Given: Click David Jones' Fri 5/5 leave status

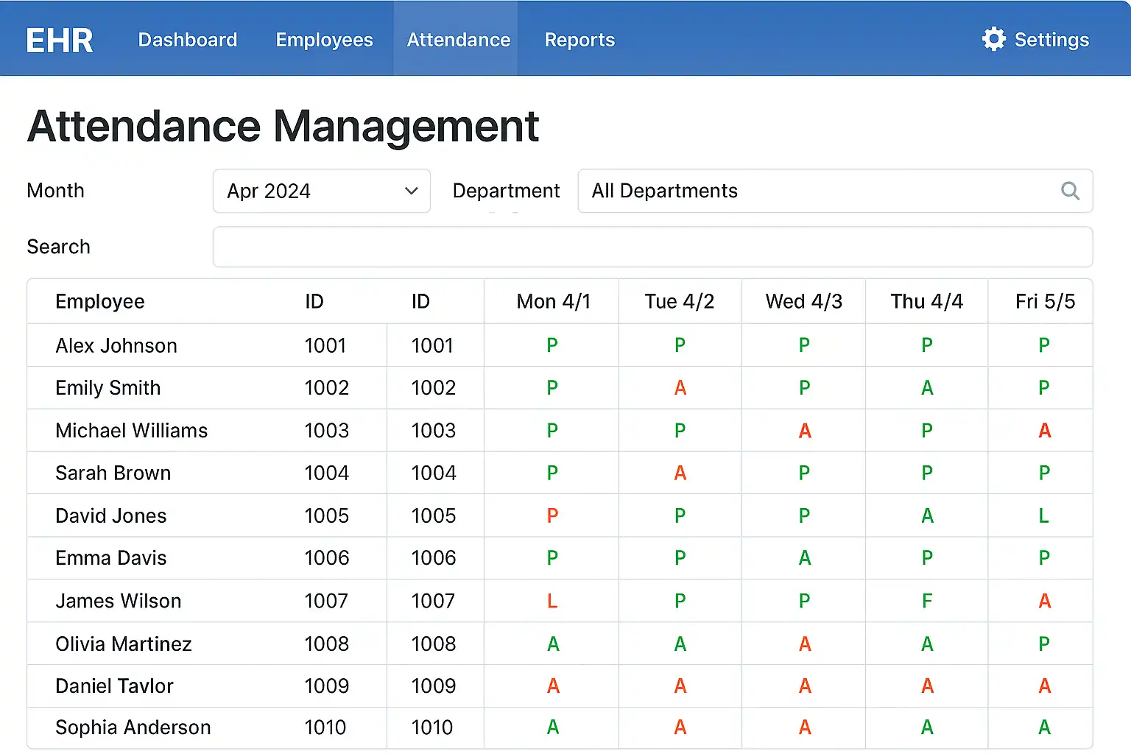Looking at the screenshot, I should click(x=1043, y=515).
